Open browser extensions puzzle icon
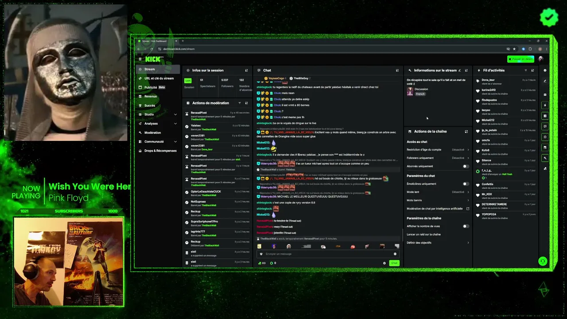 (x=530, y=49)
